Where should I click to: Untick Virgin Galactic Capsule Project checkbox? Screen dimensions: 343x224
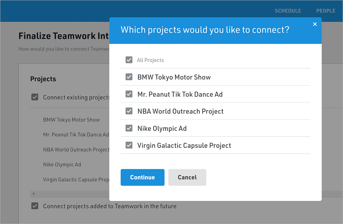point(129,145)
